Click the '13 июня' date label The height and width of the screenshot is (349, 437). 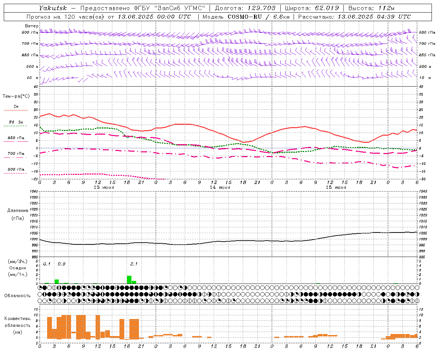coord(104,187)
